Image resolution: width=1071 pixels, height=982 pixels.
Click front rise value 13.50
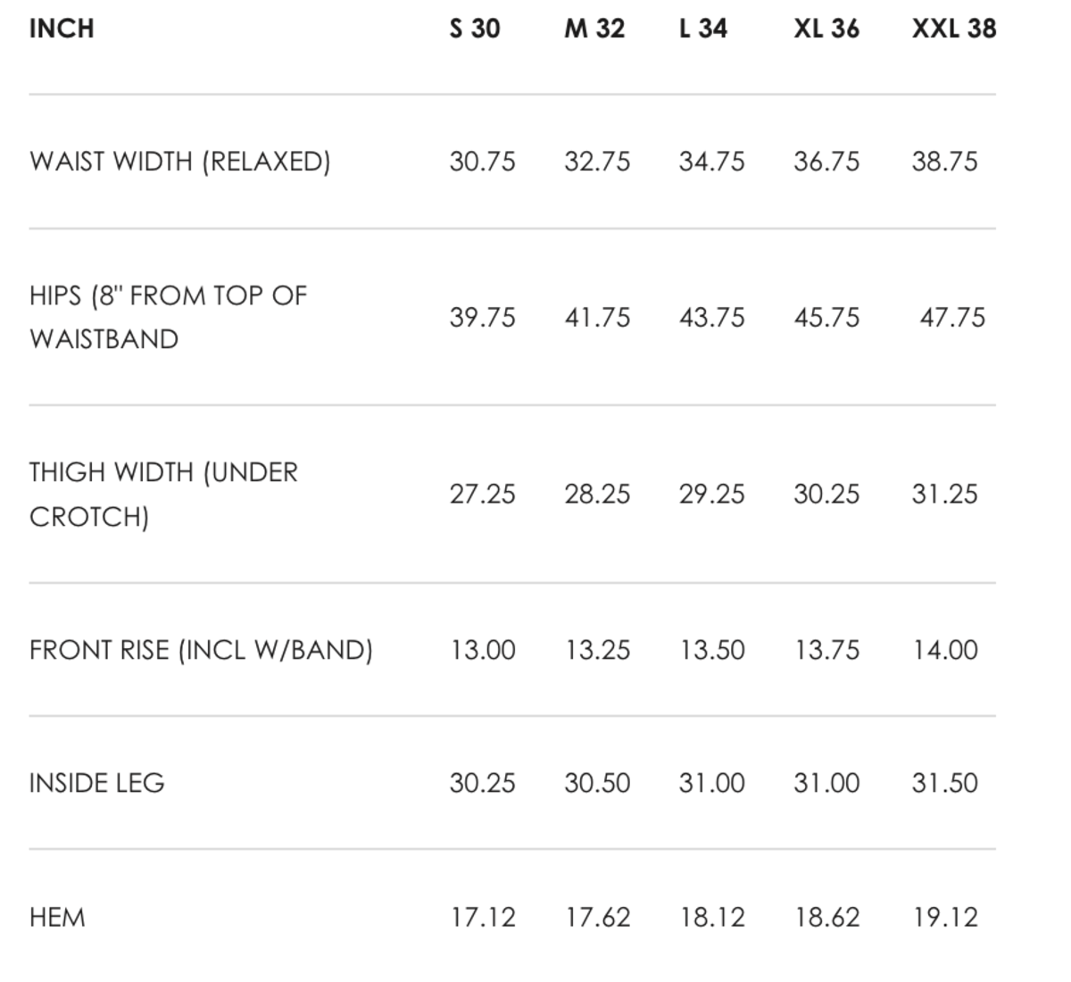click(x=711, y=650)
